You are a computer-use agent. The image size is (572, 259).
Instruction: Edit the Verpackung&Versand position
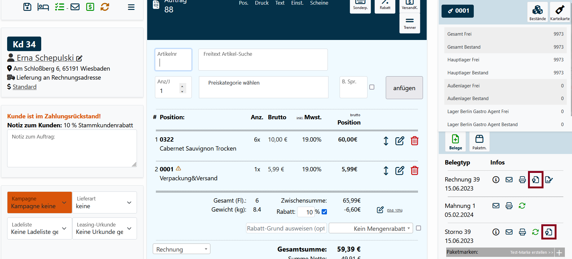point(399,171)
